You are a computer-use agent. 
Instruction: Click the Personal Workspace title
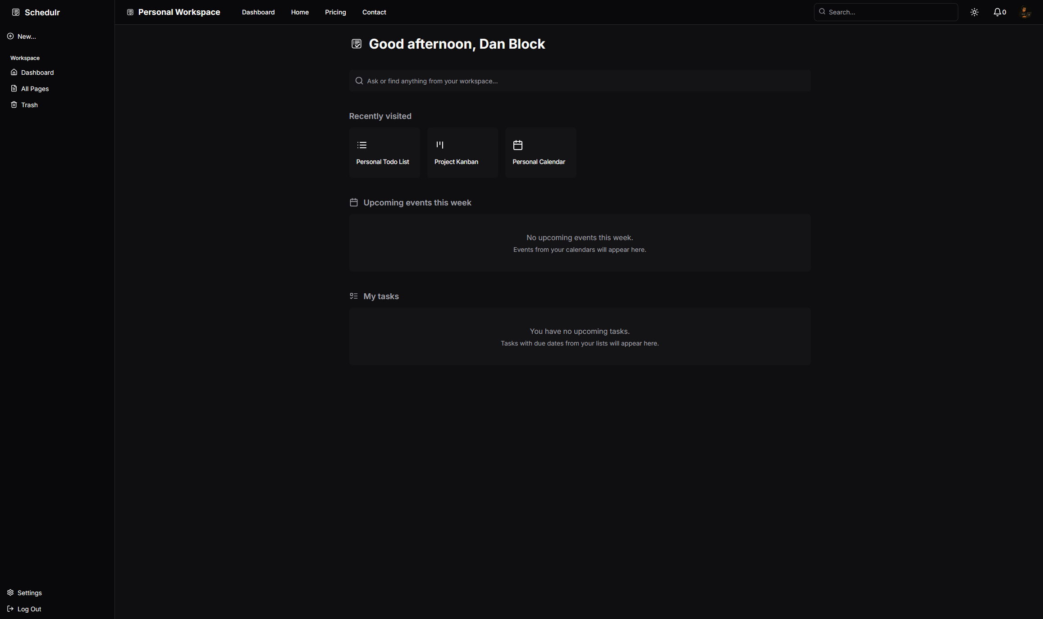click(x=179, y=12)
